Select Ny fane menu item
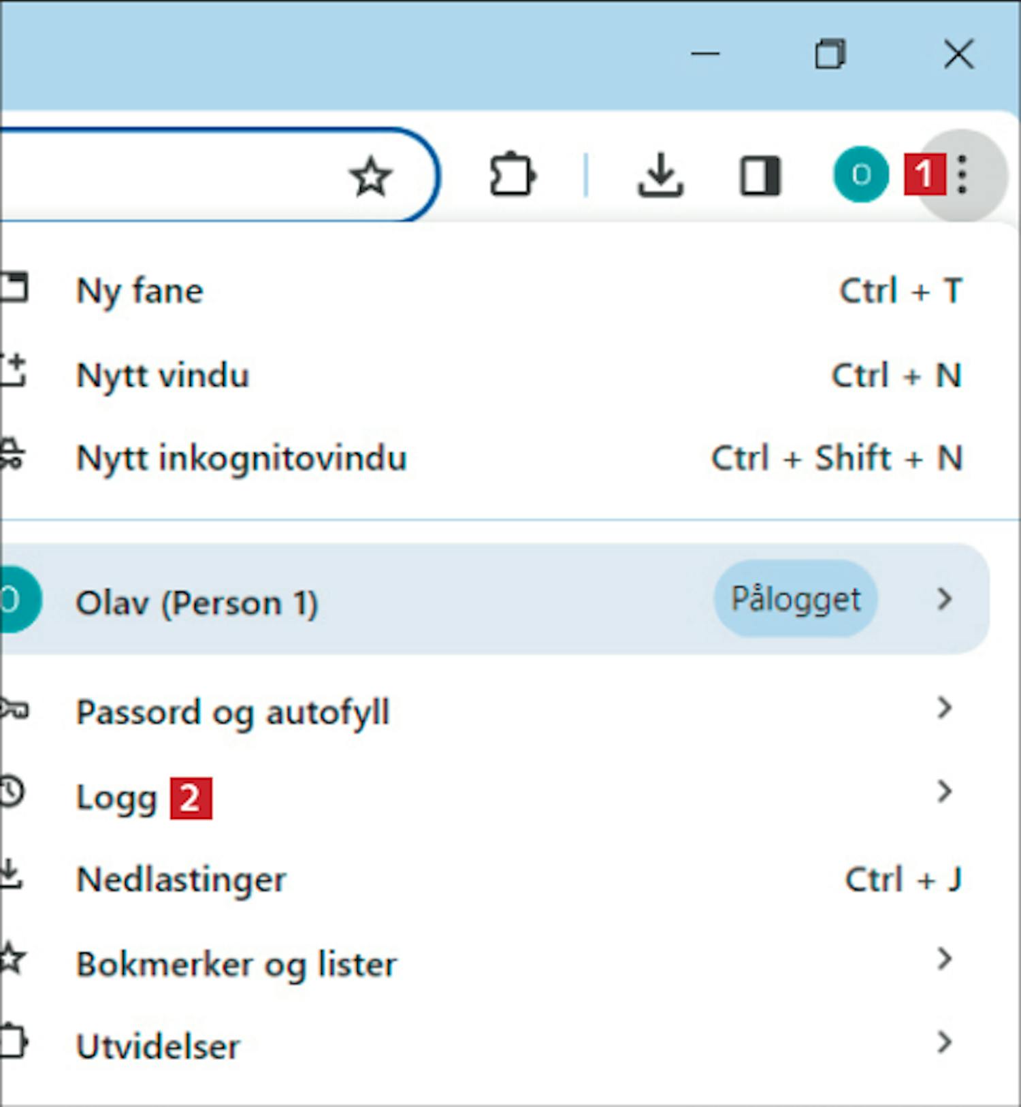The width and height of the screenshot is (1021, 1107). (140, 291)
